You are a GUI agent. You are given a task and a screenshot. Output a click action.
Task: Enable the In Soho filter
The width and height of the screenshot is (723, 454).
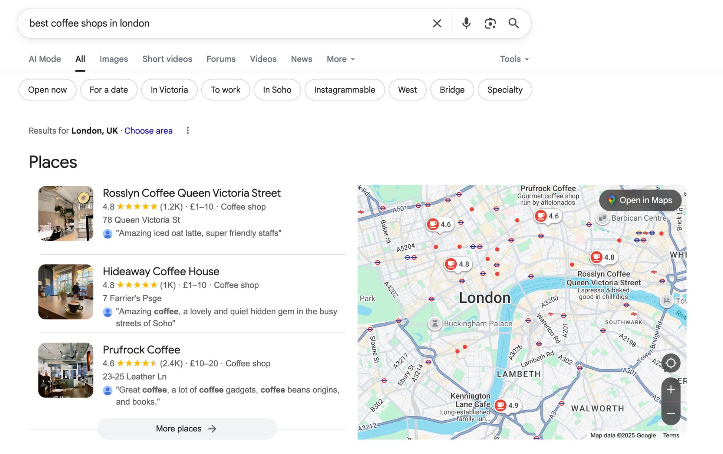pos(277,89)
